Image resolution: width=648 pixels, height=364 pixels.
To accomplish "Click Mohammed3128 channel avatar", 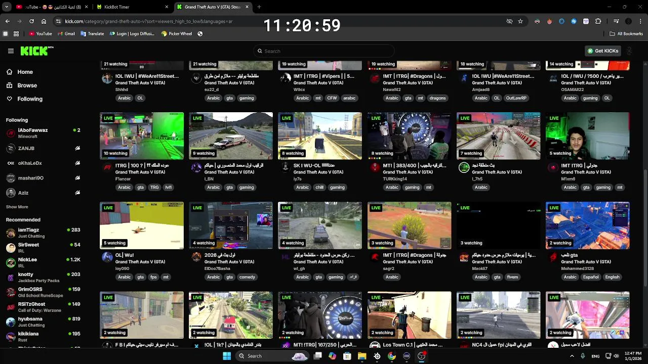I will pyautogui.click(x=553, y=257).
